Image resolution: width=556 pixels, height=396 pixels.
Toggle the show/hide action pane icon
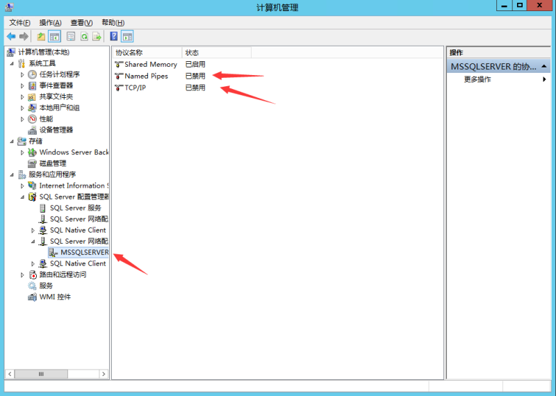click(127, 36)
